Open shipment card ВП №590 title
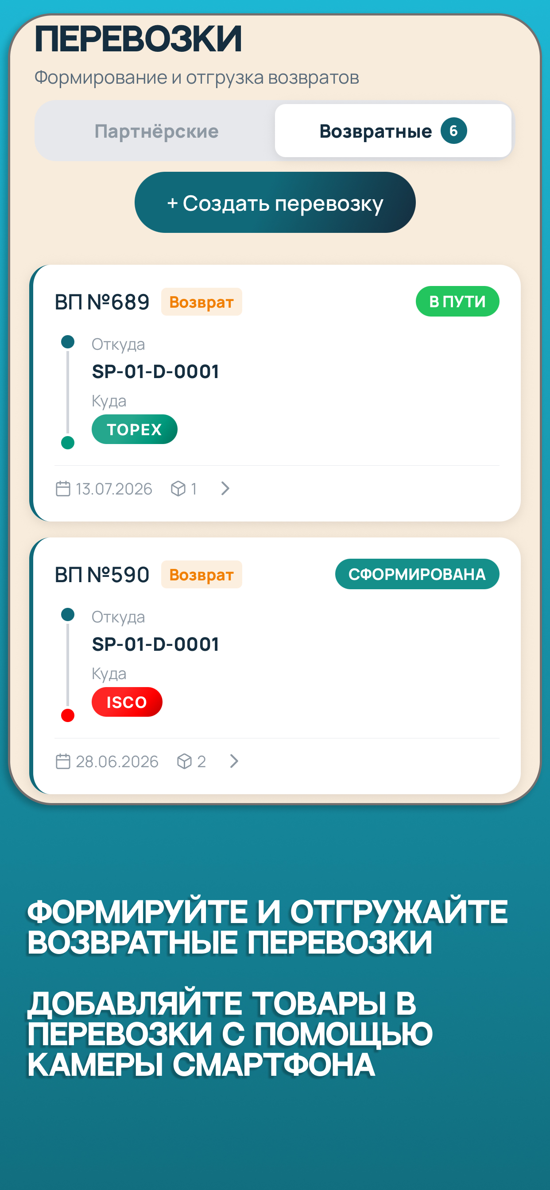Image resolution: width=550 pixels, height=1190 pixels. click(x=102, y=575)
